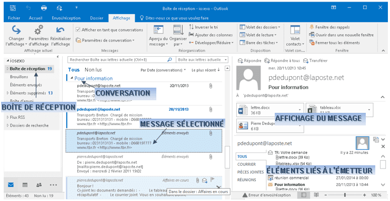This screenshot has width=390, height=201.
Task: Click Réinitialiser l'affichage icon
Action: [x=60, y=30]
